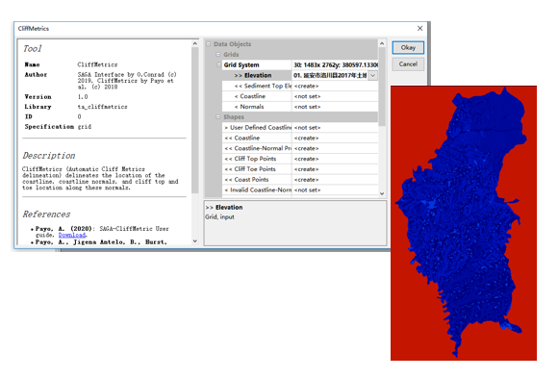The height and width of the screenshot is (378, 558).
Task: Click the description panel scroll up arrow
Action: (x=194, y=43)
